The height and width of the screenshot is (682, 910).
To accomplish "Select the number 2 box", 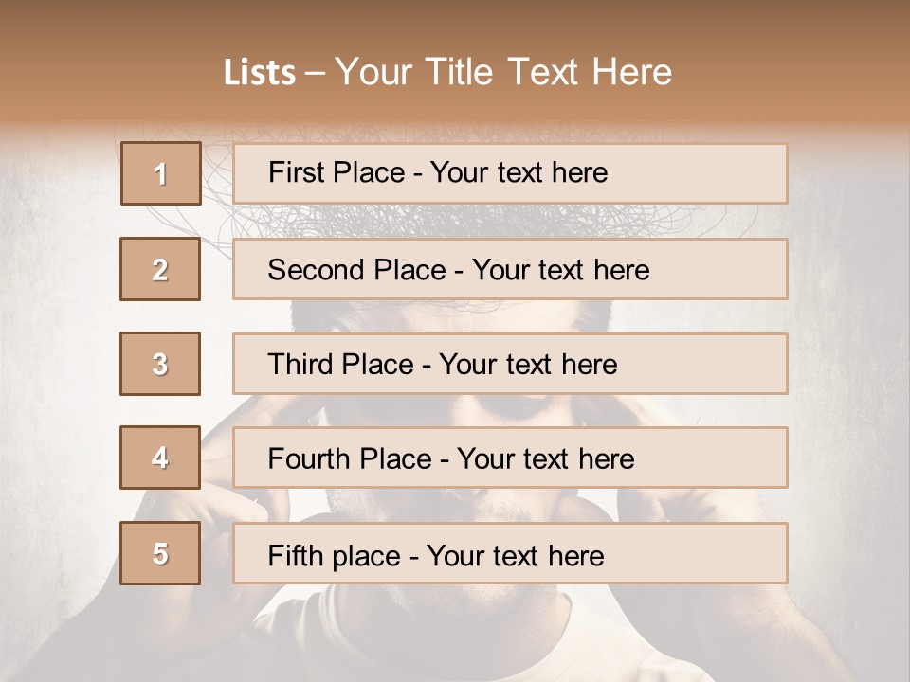I will [x=161, y=269].
